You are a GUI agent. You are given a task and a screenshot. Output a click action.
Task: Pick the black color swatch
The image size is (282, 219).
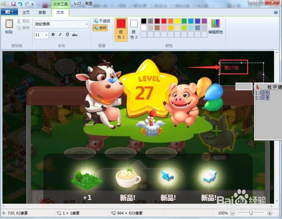tap(144, 21)
